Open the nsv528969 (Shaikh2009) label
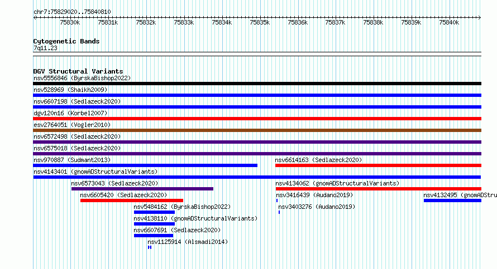 coord(70,90)
